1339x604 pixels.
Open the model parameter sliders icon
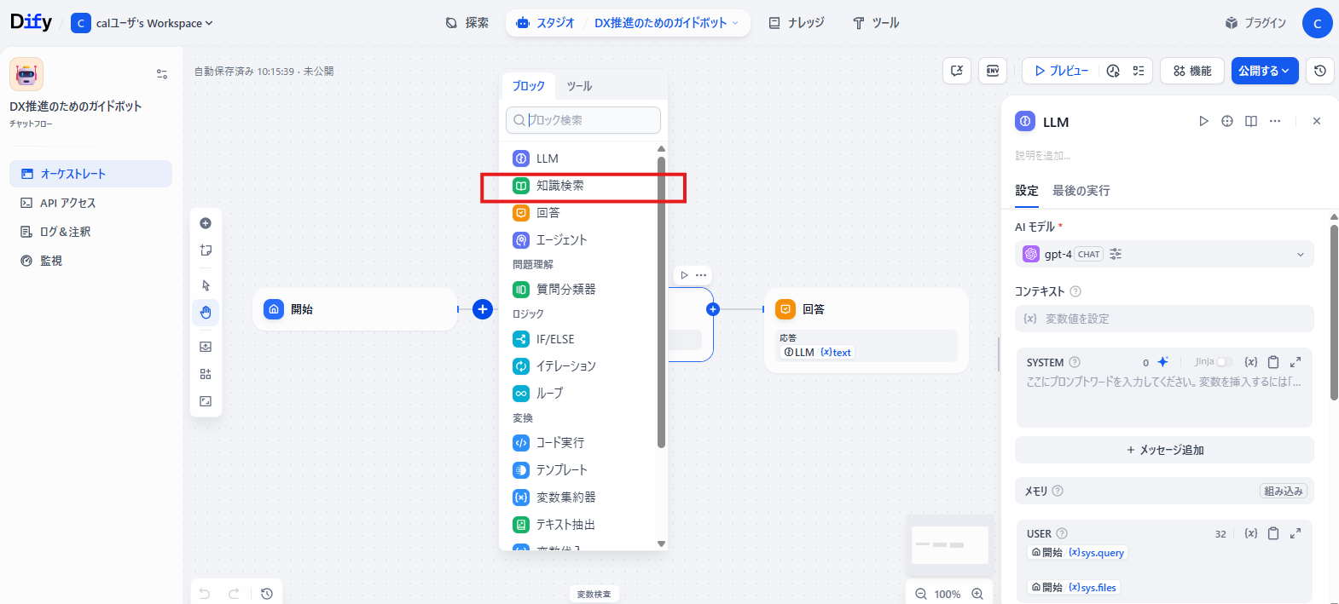coord(1116,254)
